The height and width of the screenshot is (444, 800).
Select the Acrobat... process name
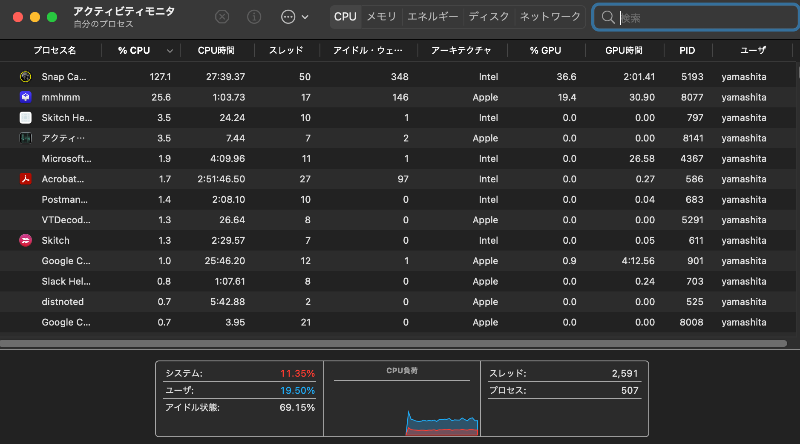[x=63, y=179]
